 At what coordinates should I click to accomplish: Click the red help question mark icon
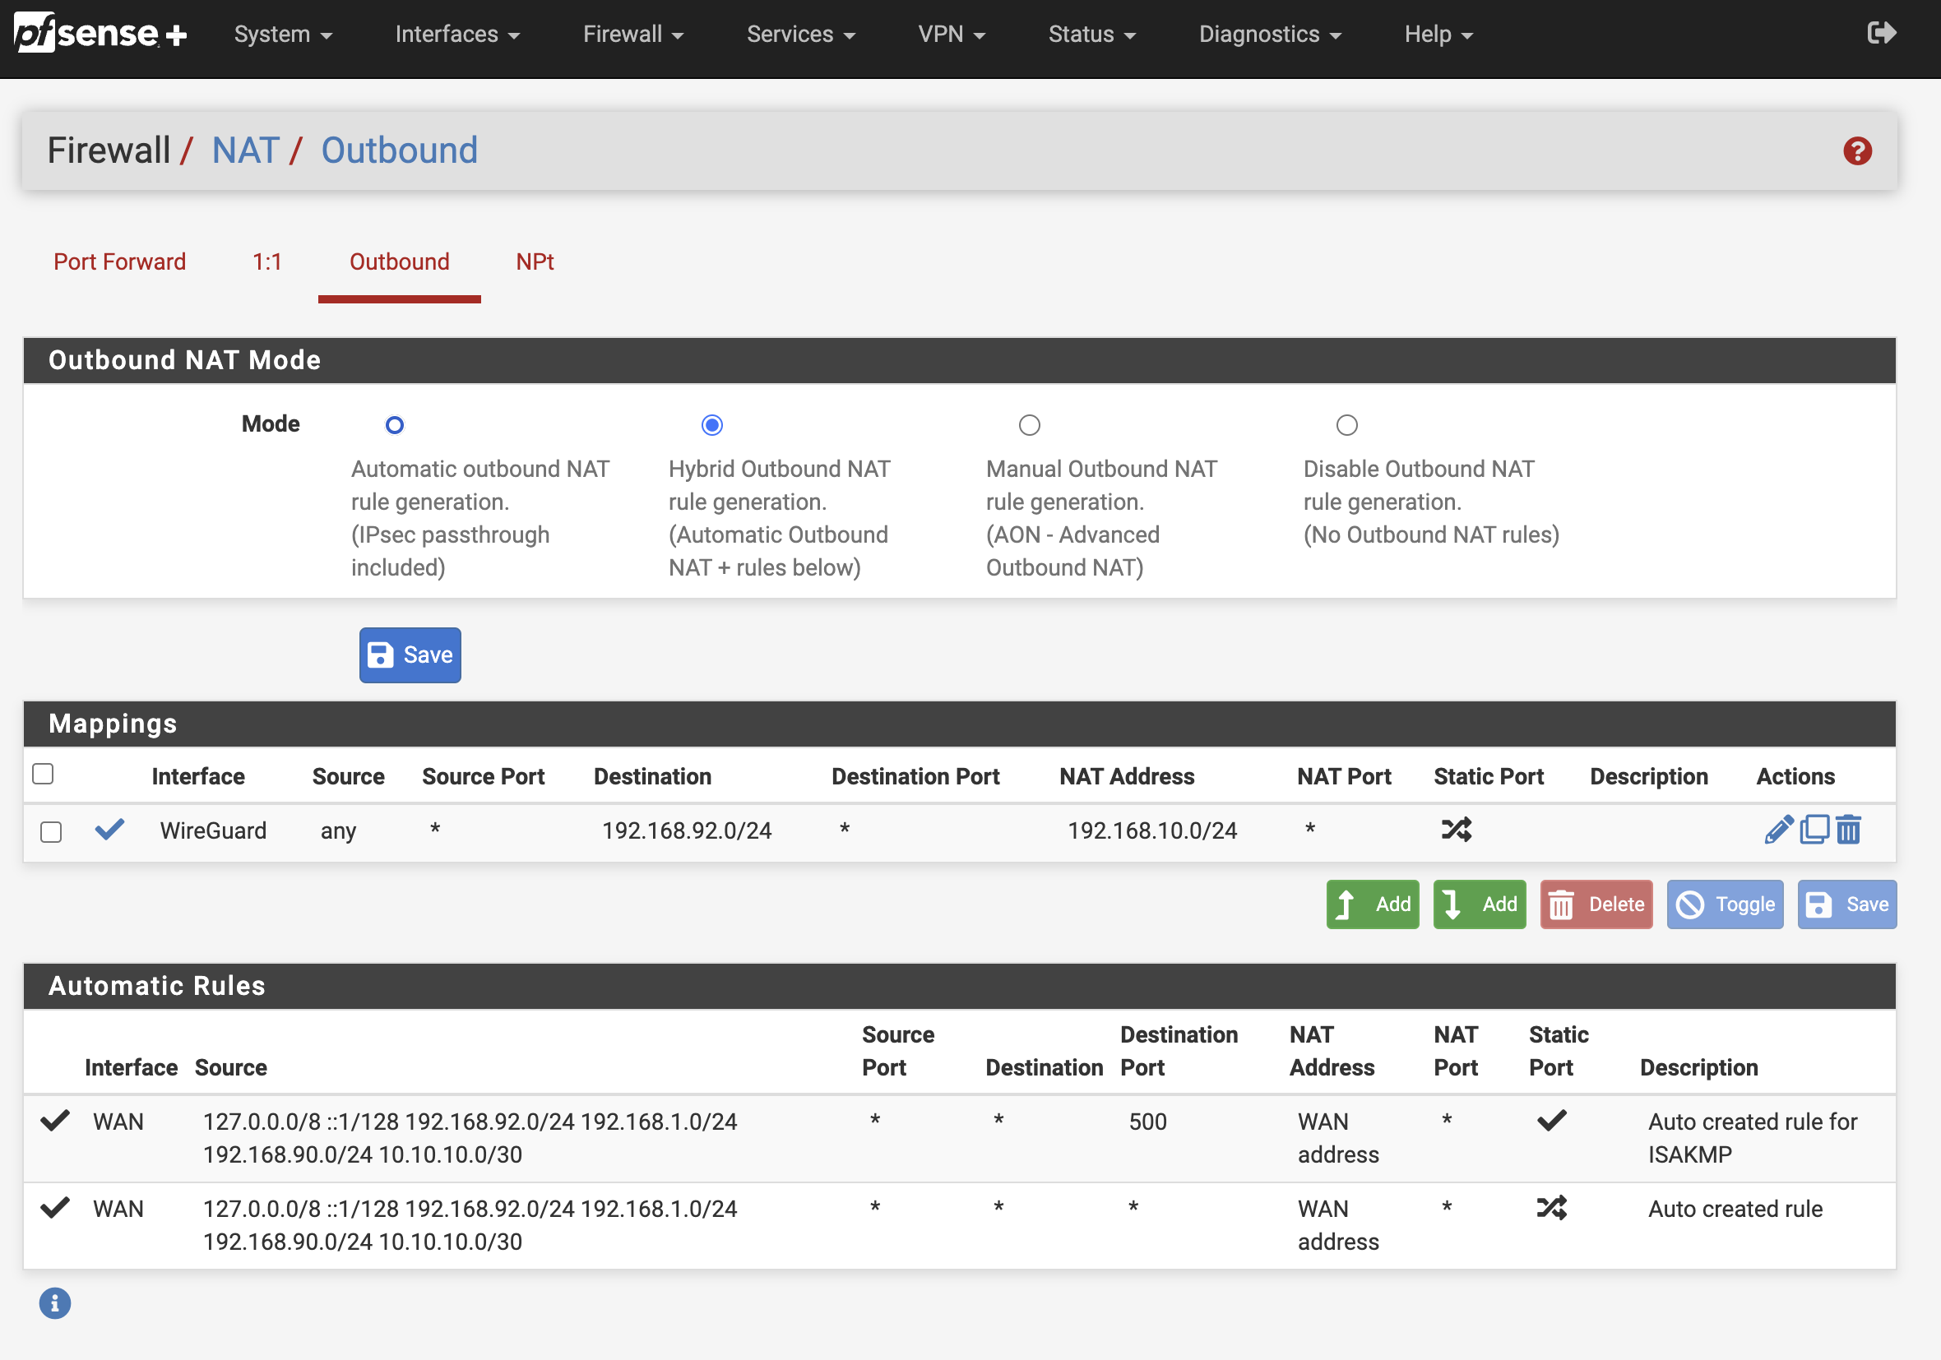click(x=1856, y=151)
